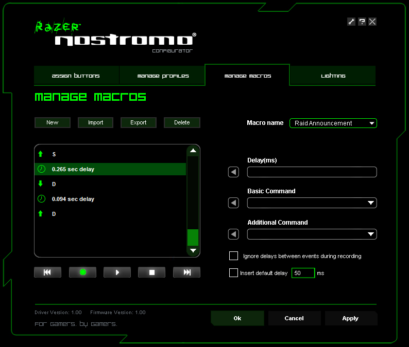
Task: Open the Lighting tab
Action: tap(333, 76)
